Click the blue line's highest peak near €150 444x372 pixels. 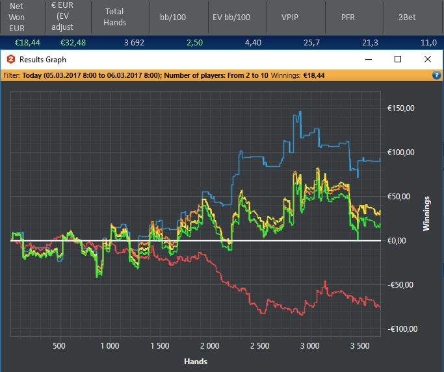(300, 112)
